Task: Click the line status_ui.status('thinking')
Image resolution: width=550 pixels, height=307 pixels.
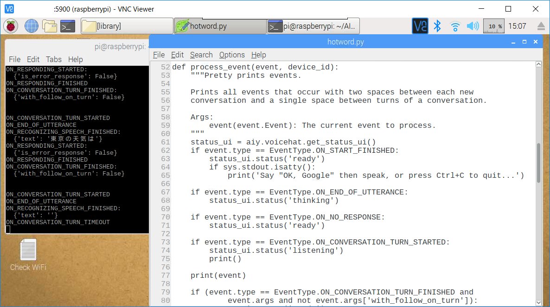Action: point(274,200)
